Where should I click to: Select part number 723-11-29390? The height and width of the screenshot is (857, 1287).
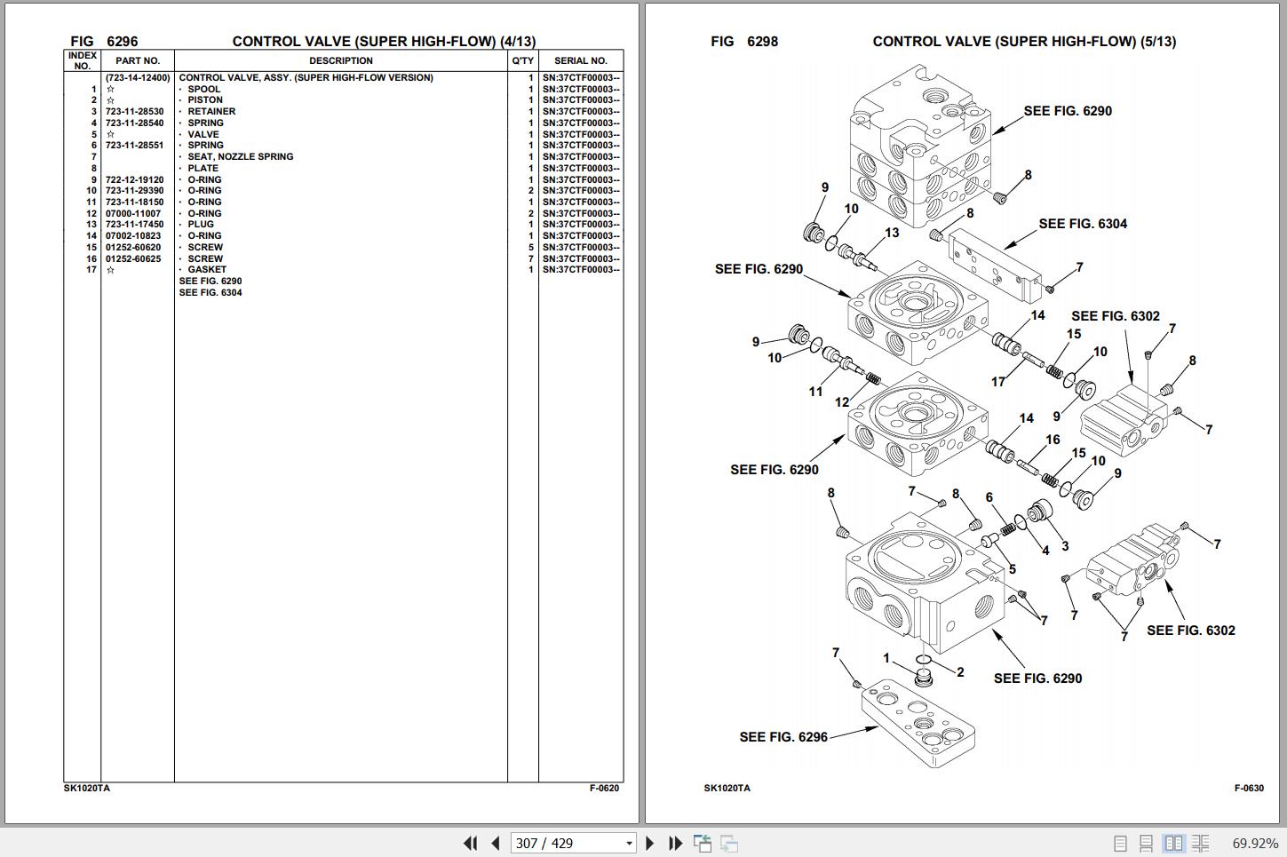135,191
